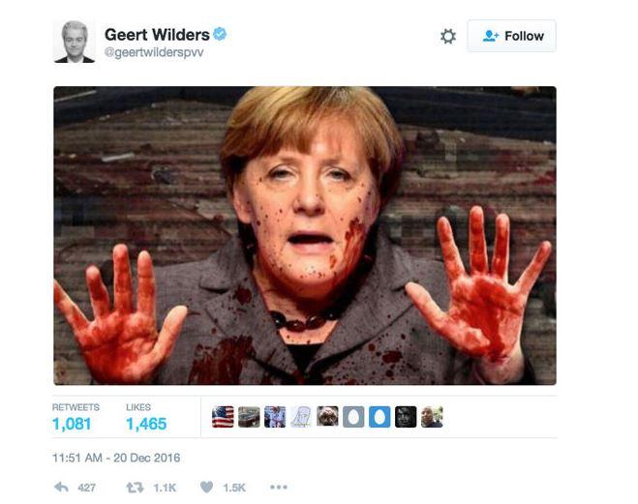Click the reply arrow icon
Screen dimensions: 638x504
(61, 487)
